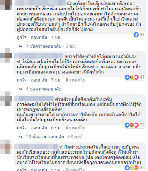Click the blue thumbs-up icon on third comment
Screen dimensions: 148x171
[127, 125]
